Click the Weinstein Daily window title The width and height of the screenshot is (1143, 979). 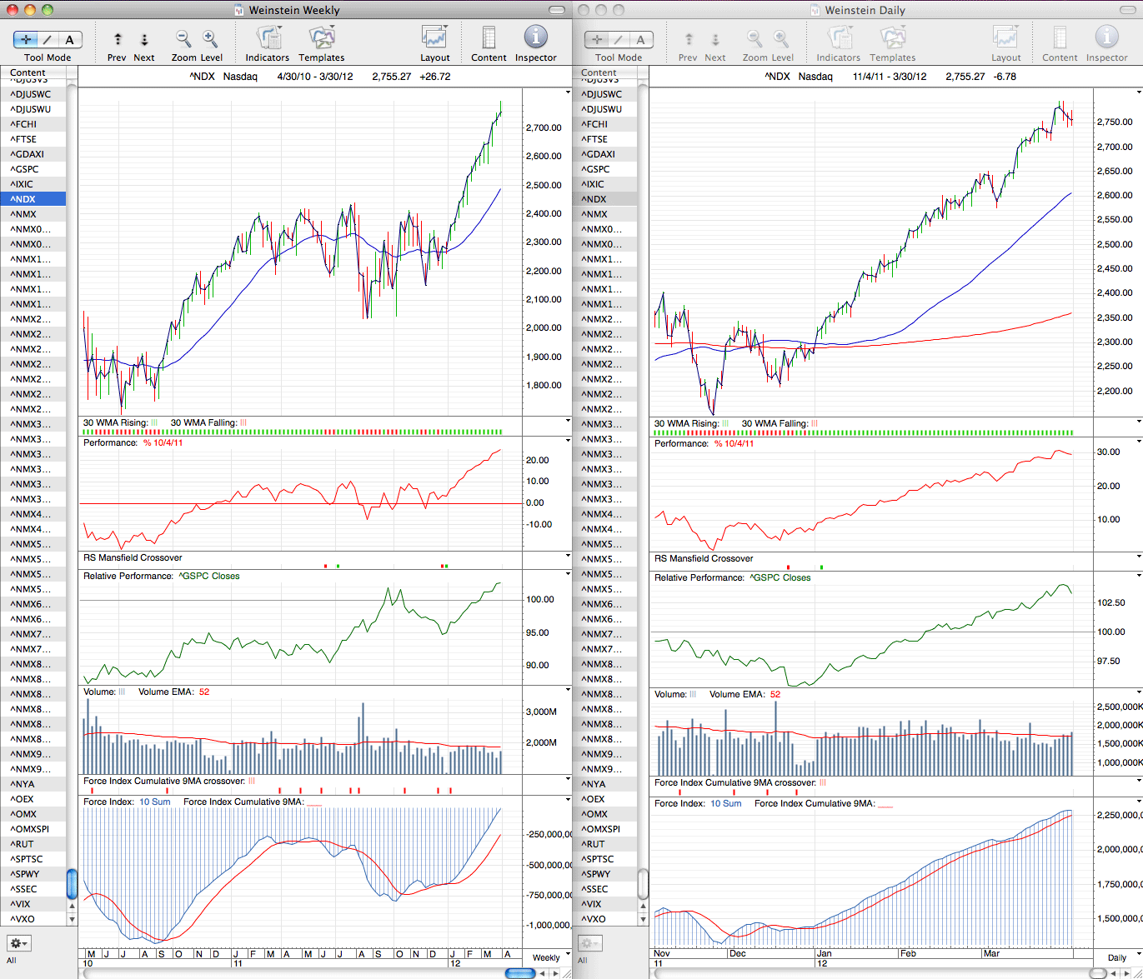coord(865,10)
